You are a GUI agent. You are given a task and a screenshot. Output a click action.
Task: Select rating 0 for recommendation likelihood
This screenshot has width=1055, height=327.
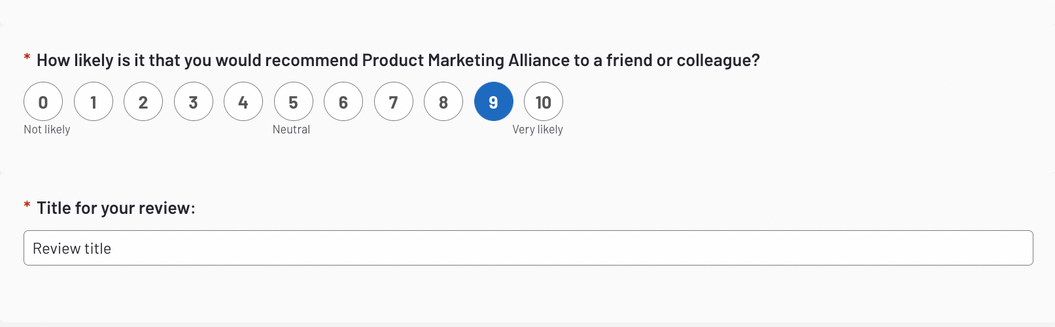pyautogui.click(x=43, y=101)
